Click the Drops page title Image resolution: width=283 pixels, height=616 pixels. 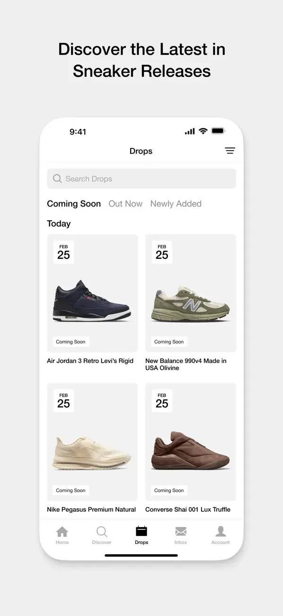141,151
